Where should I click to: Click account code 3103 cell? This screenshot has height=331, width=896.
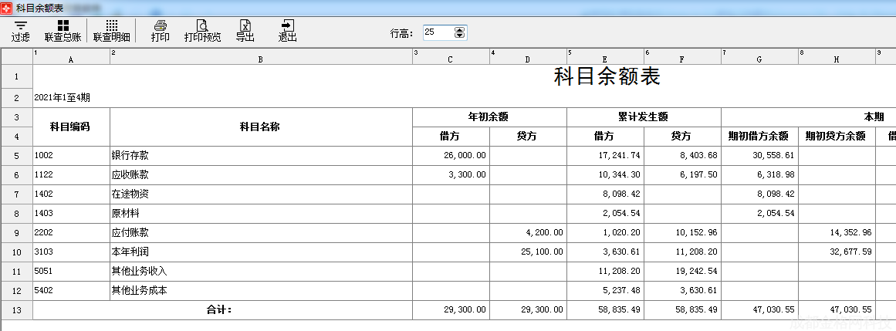pos(71,252)
